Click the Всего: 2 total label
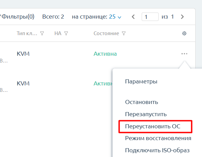 point(53,17)
